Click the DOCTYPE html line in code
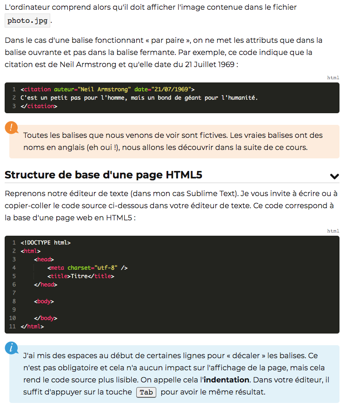Viewport: 346px width, 409px height. point(46,243)
